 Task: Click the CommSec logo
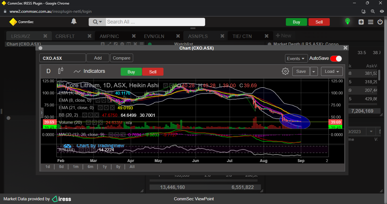[x=22, y=22]
